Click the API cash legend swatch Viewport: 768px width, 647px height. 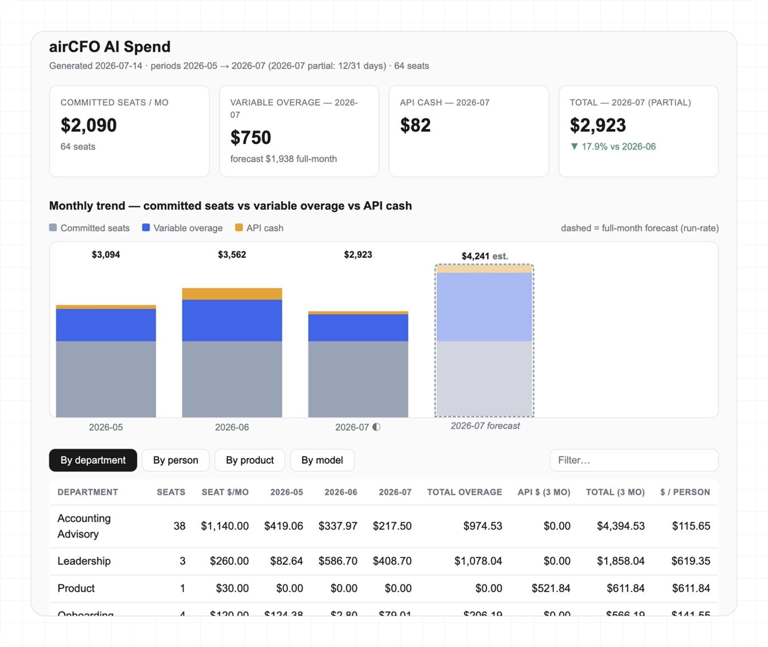[x=239, y=227]
